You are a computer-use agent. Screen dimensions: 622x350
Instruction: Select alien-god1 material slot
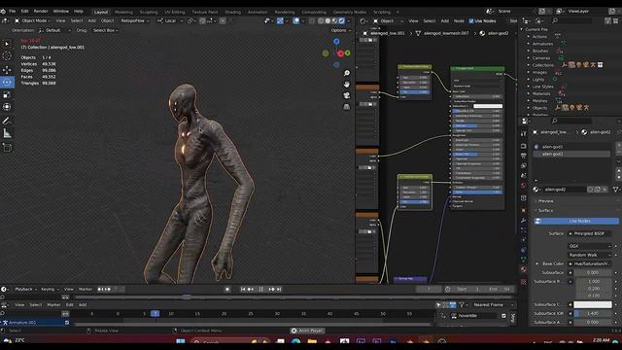[x=571, y=147]
